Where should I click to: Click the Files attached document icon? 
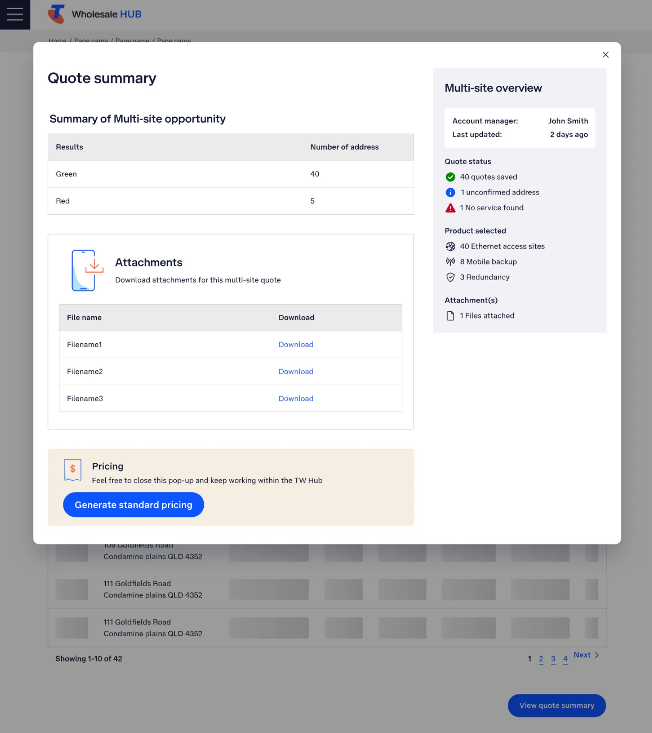coord(450,316)
